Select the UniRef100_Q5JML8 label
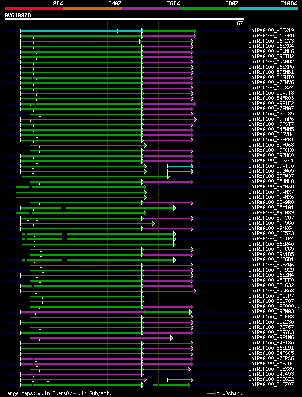 pyautogui.click(x=271, y=181)
